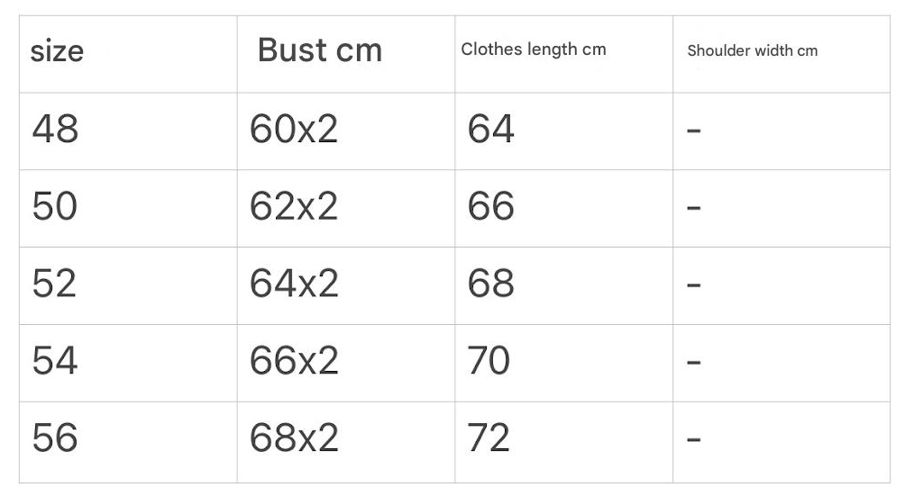Click the 62x2 bust value
914x487 pixels.
coord(294,207)
